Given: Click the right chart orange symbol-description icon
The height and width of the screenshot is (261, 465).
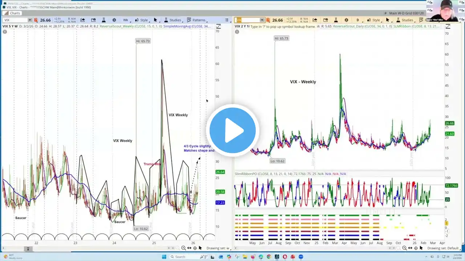Looking at the screenshot, I should pos(268,20).
